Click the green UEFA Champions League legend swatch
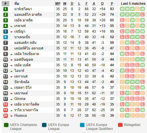This screenshot has height=133, width=147. tap(6, 125)
